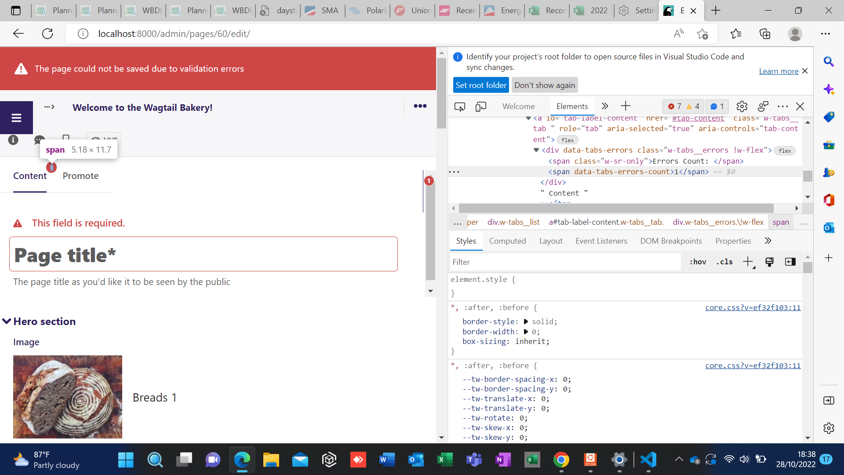
Task: Open the Wagtail sidebar hamburger menu
Action: 16,117
